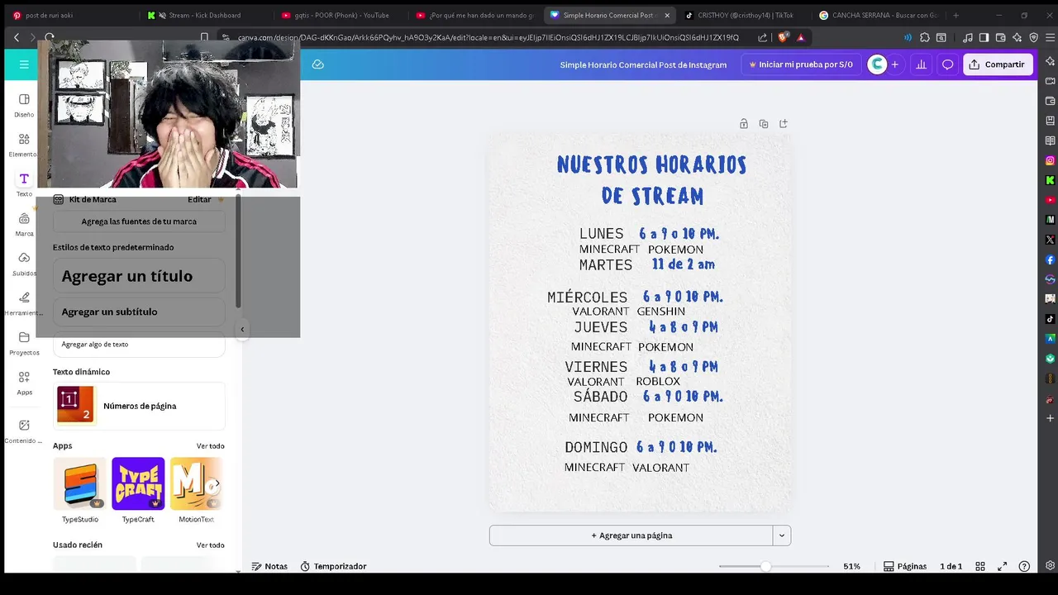Add collaborator with the plus icon
This screenshot has width=1058, height=595.
894,64
